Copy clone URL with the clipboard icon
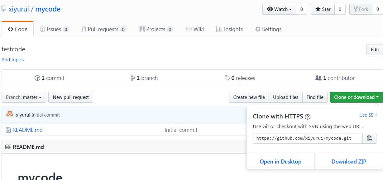The width and height of the screenshot is (383, 180). (x=370, y=138)
